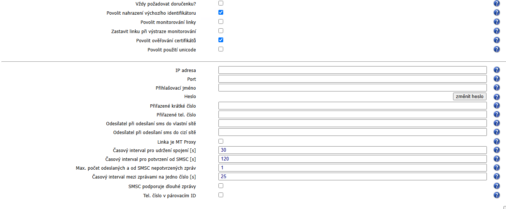Disable Povolit nahrazení výchozího identifikátoru

(x=221, y=12)
